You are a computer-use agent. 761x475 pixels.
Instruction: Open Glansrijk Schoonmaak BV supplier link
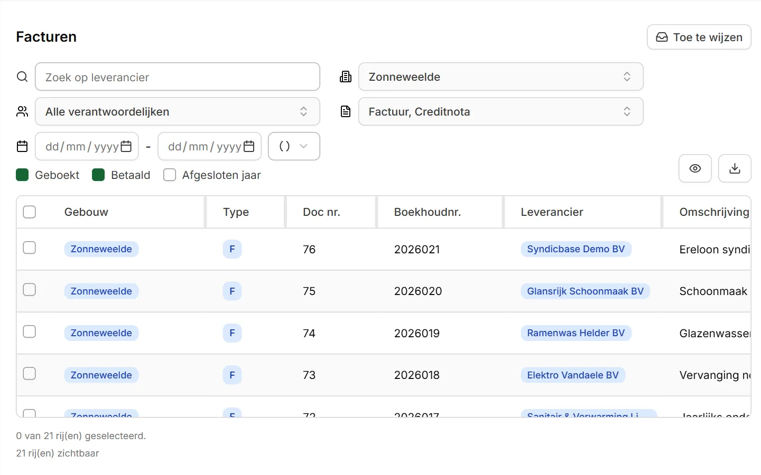pos(585,291)
